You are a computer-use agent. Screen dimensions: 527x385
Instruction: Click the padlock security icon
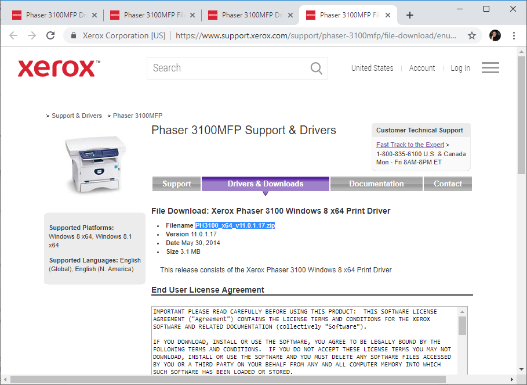(74, 35)
